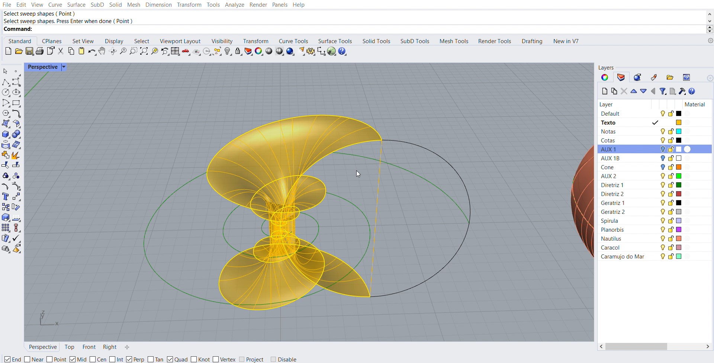Open the Transform menu in the menu bar

[189, 4]
